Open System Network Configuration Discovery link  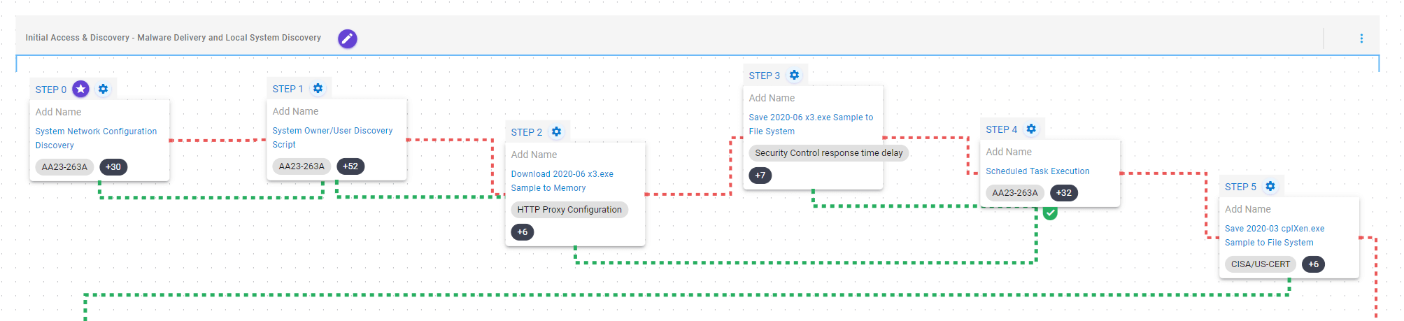(x=96, y=138)
